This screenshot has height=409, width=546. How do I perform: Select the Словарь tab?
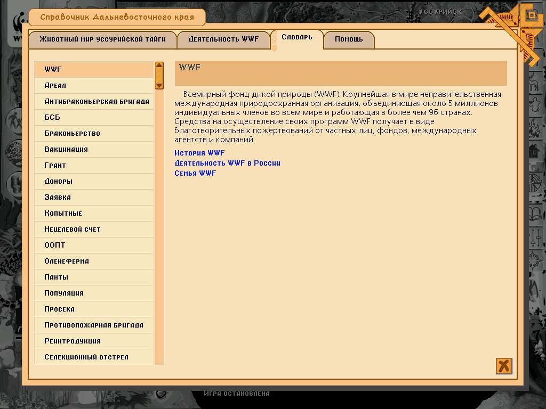pyautogui.click(x=297, y=38)
